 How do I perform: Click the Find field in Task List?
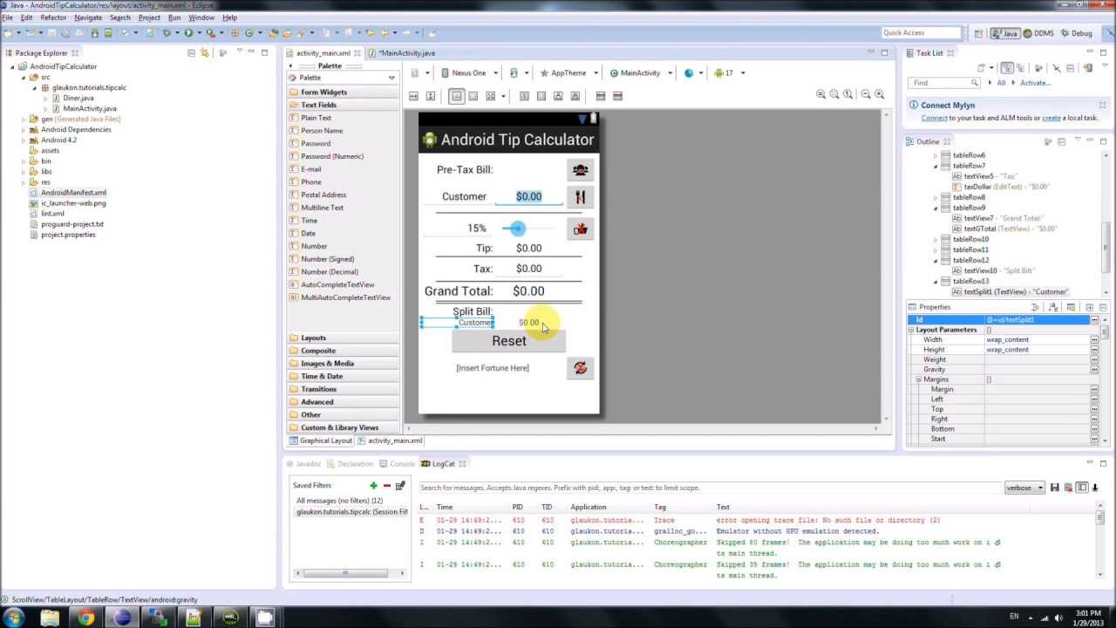click(945, 83)
